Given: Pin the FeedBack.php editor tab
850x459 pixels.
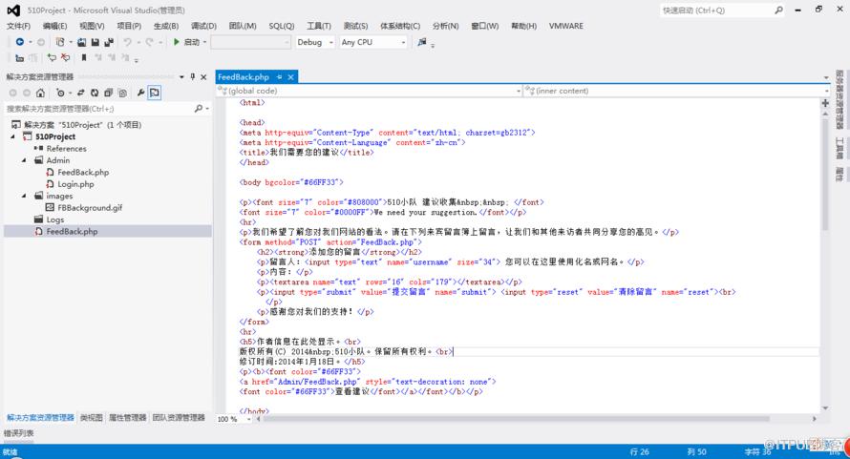Looking at the screenshot, I should pos(279,77).
